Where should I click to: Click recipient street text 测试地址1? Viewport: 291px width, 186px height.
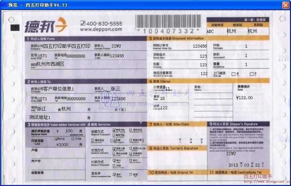click(40, 117)
